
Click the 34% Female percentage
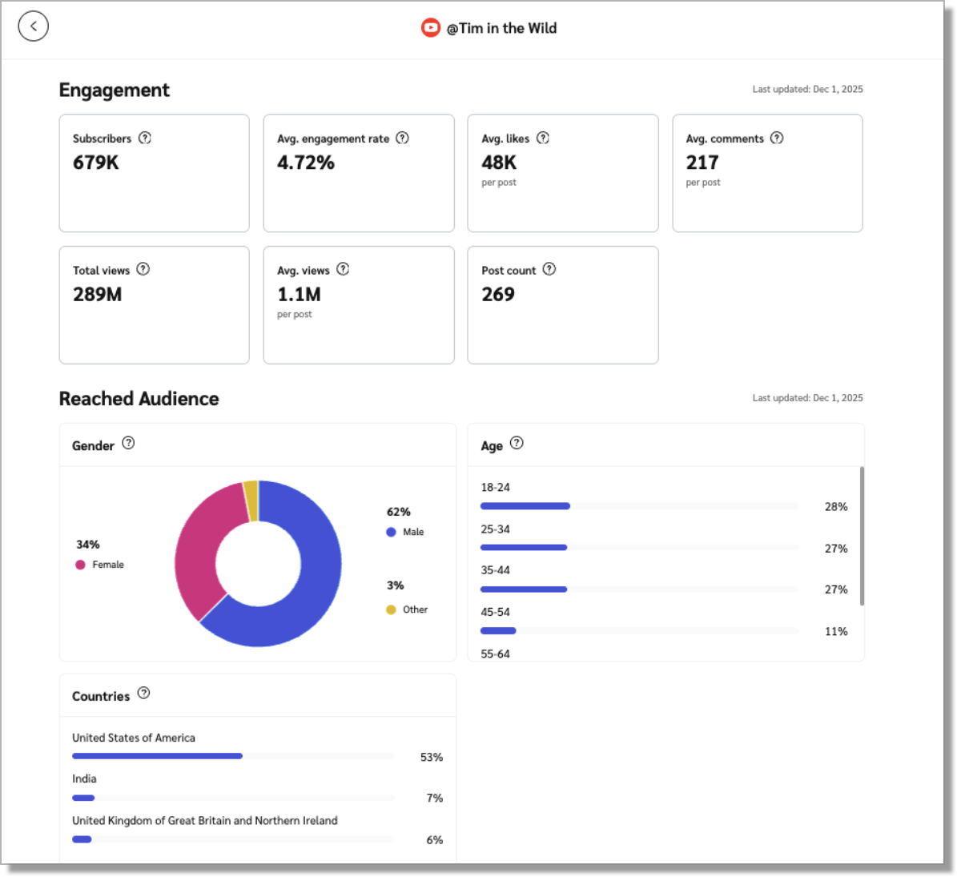[x=88, y=545]
